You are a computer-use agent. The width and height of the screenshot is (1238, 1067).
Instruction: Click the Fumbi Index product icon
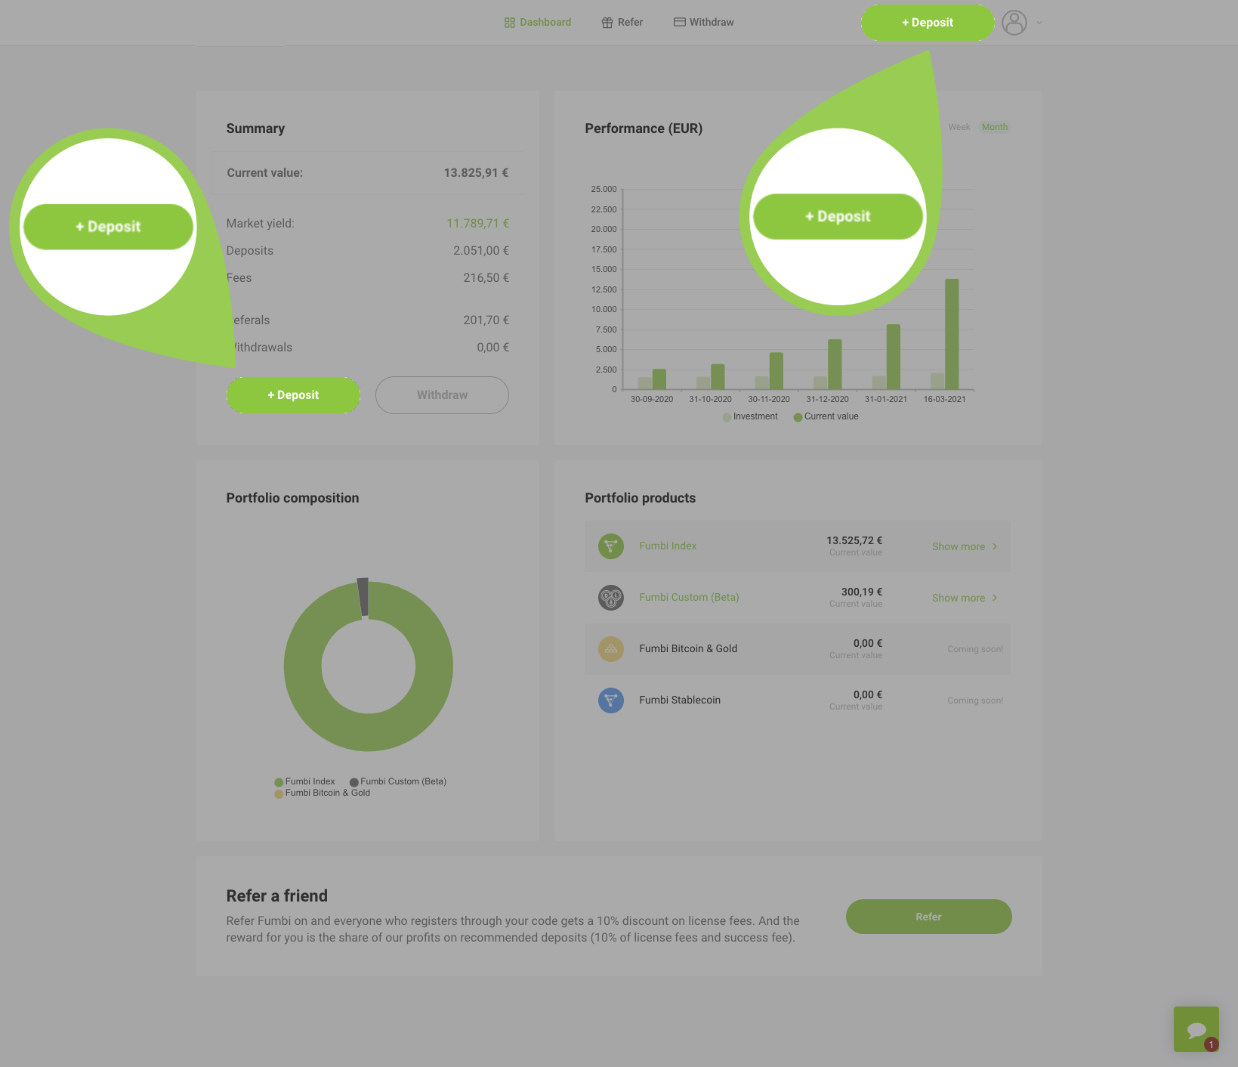(610, 546)
